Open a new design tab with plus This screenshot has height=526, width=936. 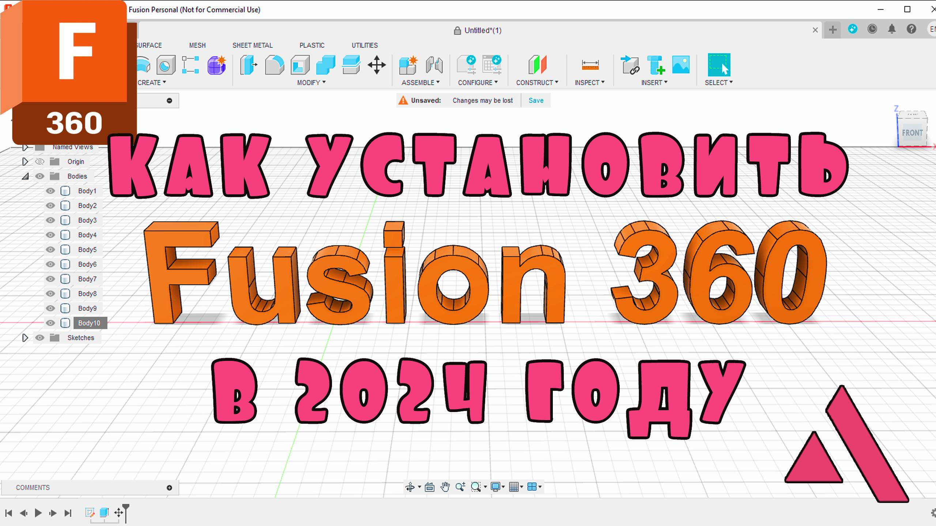(833, 30)
